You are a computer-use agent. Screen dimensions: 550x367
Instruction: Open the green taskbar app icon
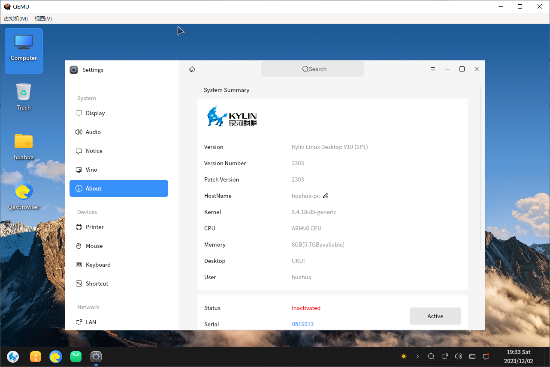[x=76, y=356]
